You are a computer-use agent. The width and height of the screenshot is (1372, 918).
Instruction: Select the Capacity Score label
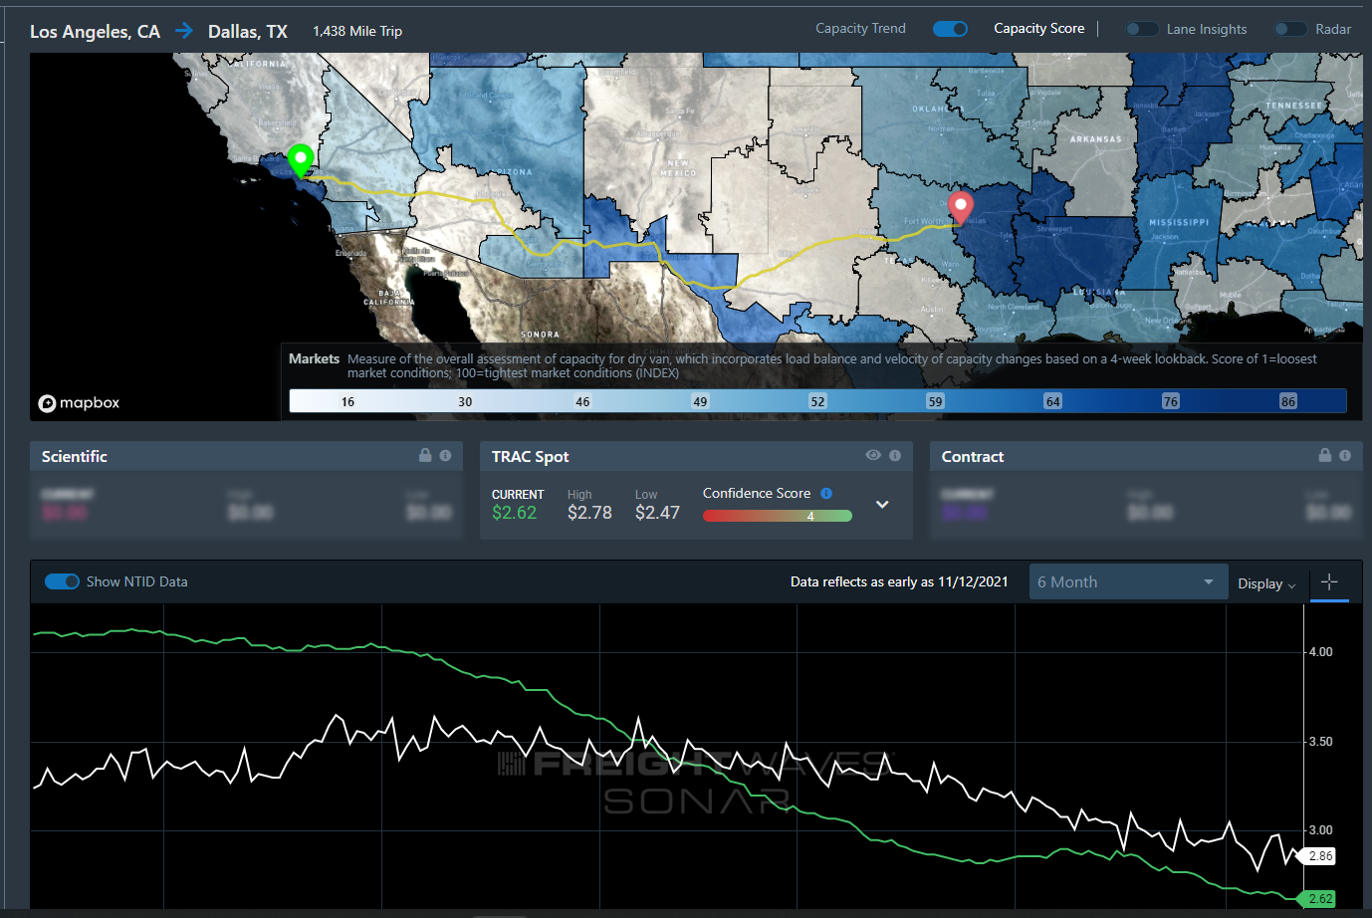[1038, 29]
